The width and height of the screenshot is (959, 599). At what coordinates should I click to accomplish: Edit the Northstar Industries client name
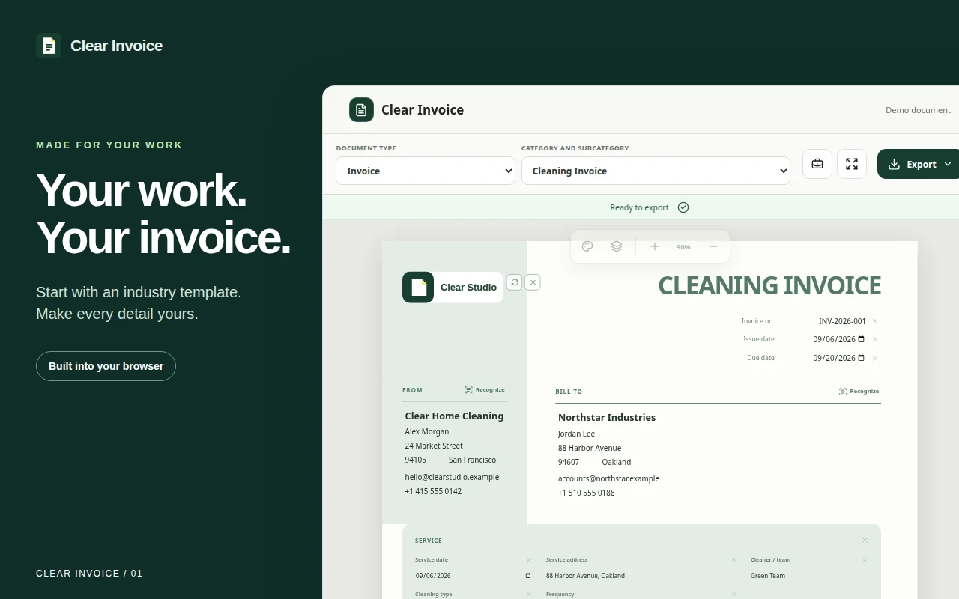(x=607, y=417)
